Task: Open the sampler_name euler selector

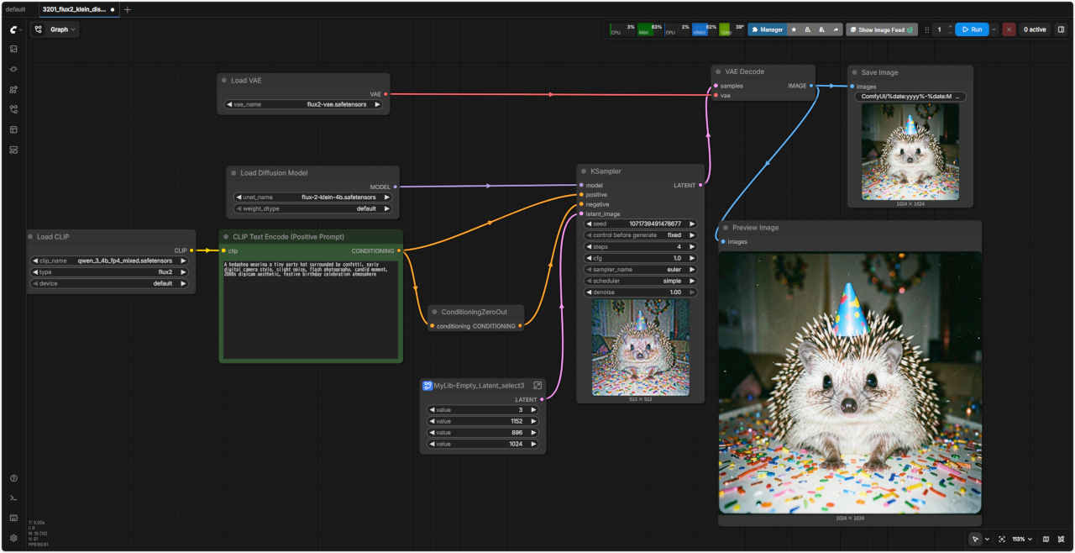Action: 641,270
